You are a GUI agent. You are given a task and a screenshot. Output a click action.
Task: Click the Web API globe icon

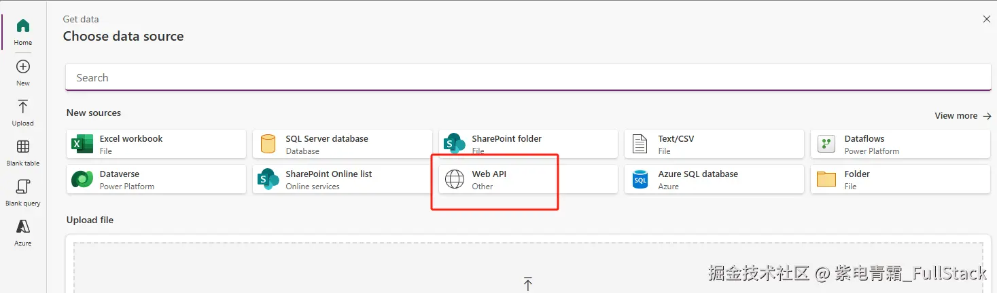454,179
